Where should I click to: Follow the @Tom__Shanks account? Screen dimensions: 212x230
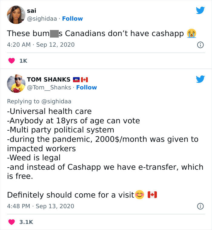(87, 88)
